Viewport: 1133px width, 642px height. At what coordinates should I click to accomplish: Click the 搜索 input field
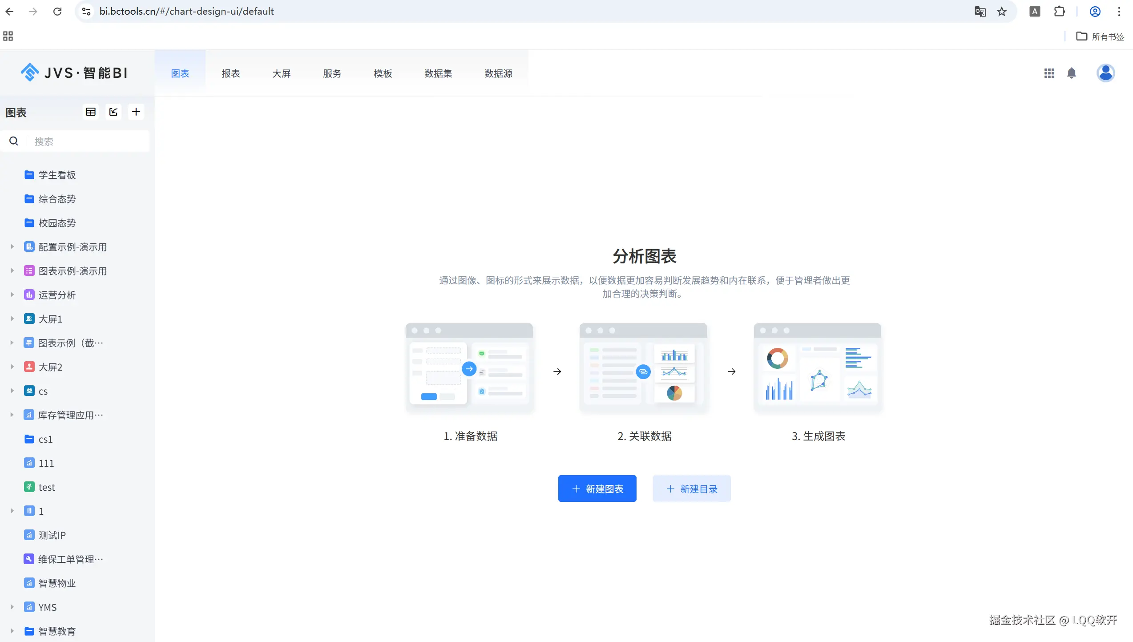pos(89,141)
